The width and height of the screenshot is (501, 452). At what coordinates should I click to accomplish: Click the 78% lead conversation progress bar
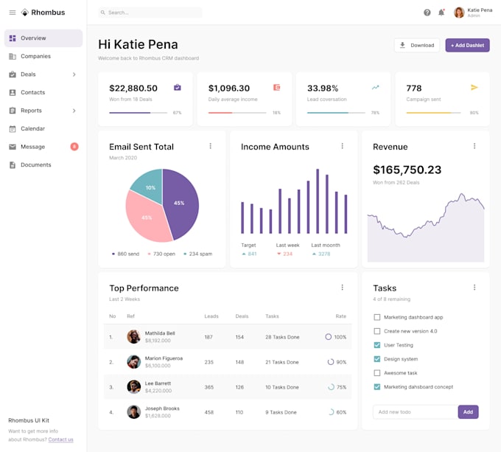click(x=336, y=113)
